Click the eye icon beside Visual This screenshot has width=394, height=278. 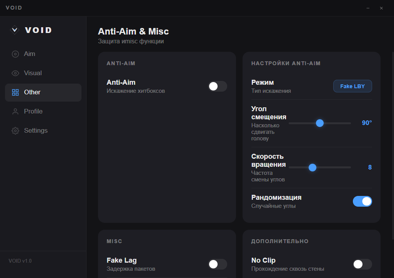coord(15,73)
